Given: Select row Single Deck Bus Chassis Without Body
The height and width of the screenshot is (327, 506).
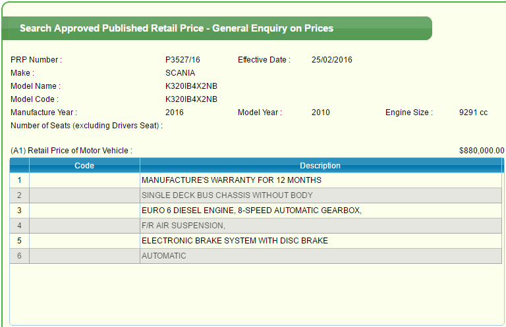Looking at the screenshot, I should point(256,195).
